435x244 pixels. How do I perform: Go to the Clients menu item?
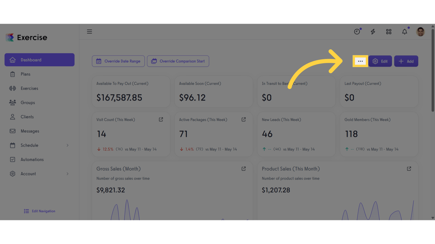27,117
